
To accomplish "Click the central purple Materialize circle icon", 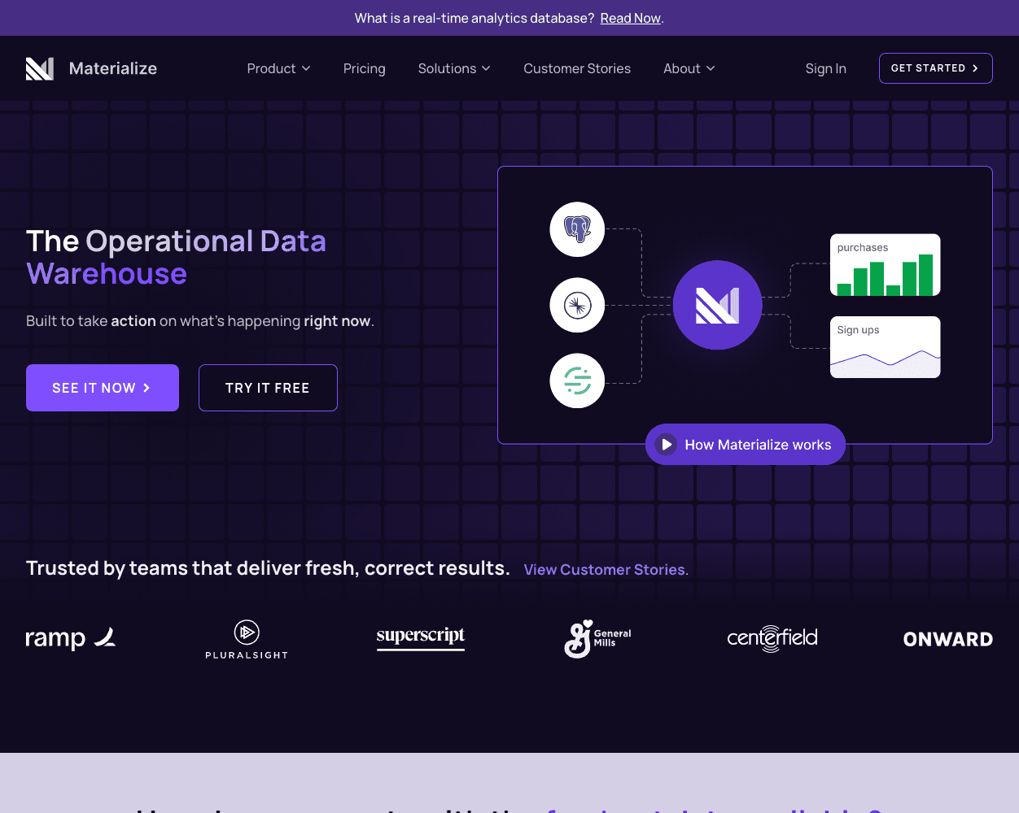I will tap(718, 305).
